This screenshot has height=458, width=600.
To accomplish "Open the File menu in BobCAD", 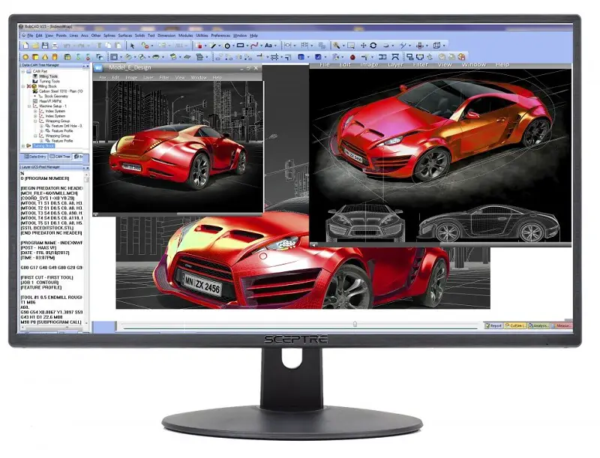I will tap(30, 35).
